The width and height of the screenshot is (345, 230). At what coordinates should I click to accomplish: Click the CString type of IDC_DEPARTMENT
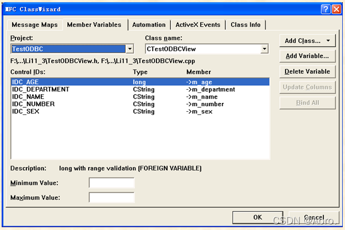tap(144, 89)
